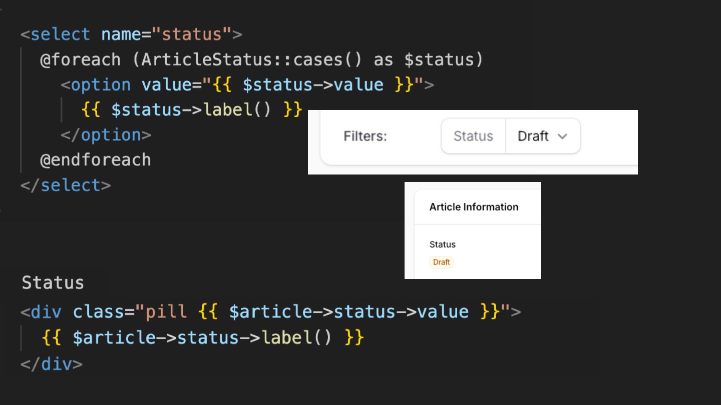The height and width of the screenshot is (405, 721).
Task: Click the opening select tag keyword
Action: pos(60,34)
